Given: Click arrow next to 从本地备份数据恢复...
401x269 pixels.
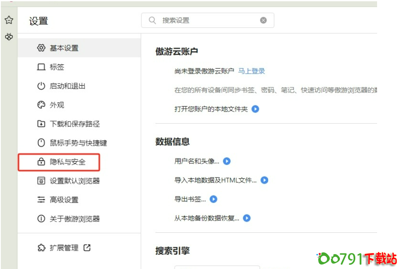Looking at the screenshot, I should point(247,218).
